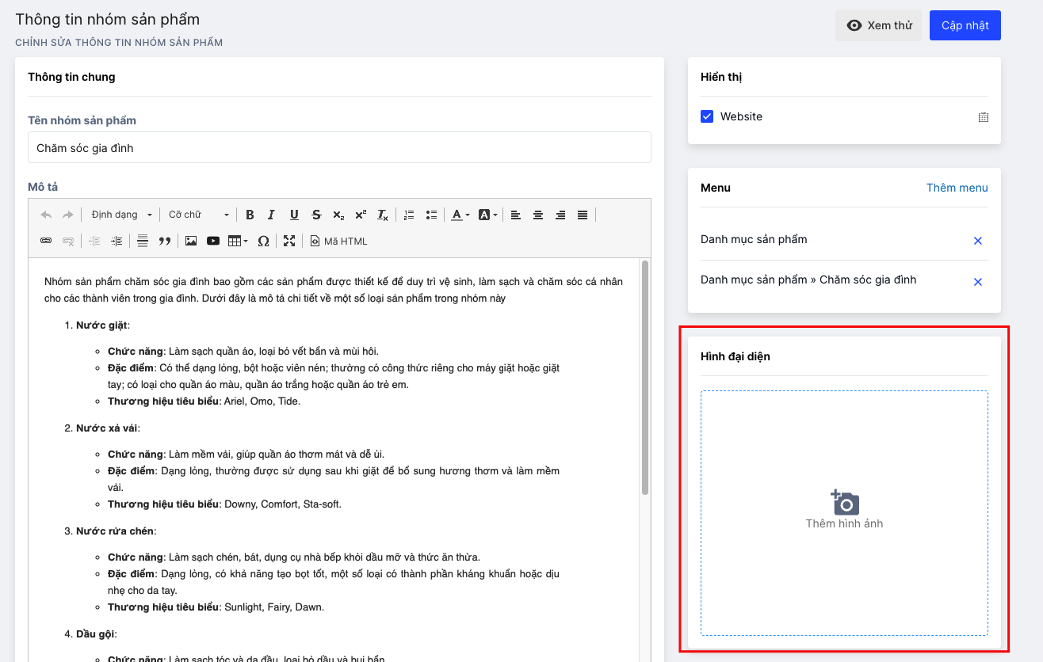
Task: Embed a video with the YouTube icon
Action: pos(213,241)
